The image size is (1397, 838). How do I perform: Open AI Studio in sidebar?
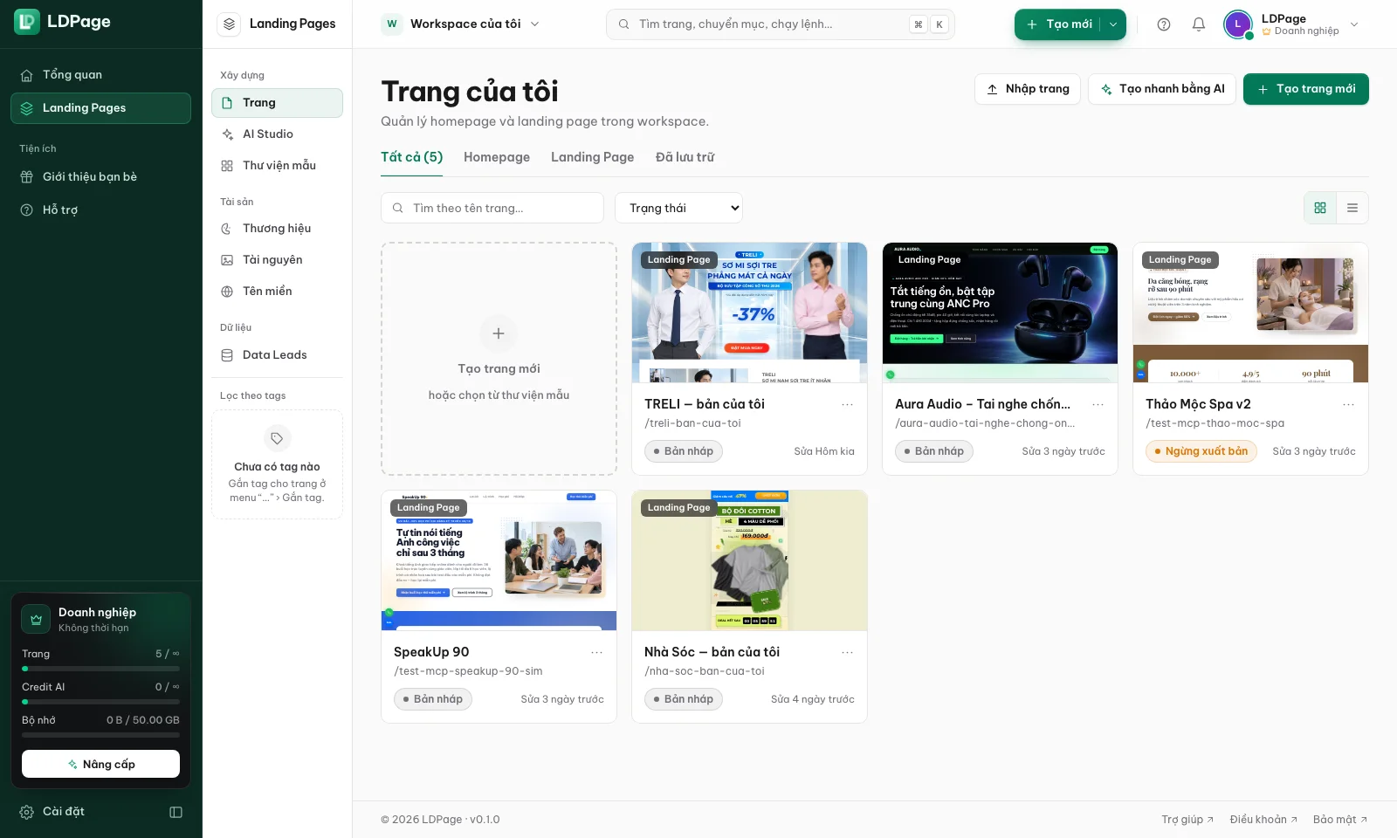[x=277, y=134]
